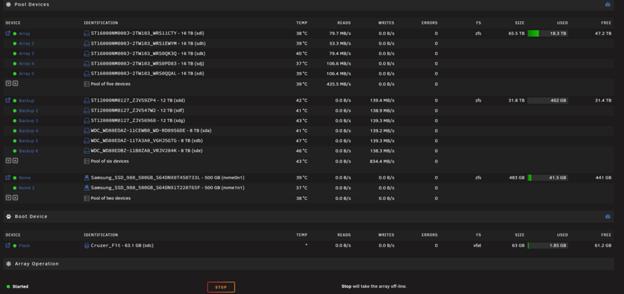Open the Nvme device link
The height and width of the screenshot is (294, 624).
click(x=25, y=178)
